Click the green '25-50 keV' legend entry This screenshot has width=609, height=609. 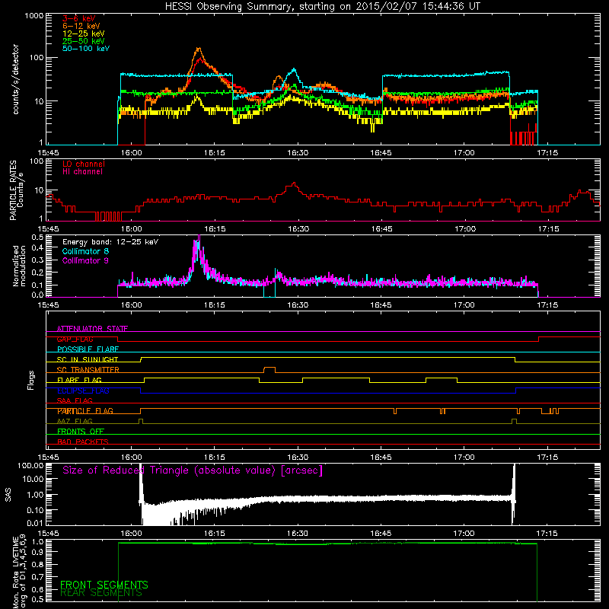(84, 41)
